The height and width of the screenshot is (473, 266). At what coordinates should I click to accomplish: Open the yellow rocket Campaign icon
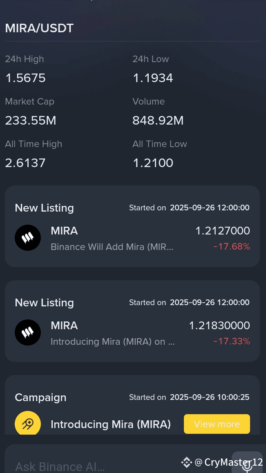(28, 423)
